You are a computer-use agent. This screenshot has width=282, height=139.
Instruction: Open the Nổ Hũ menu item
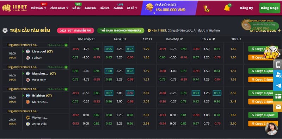76,8
